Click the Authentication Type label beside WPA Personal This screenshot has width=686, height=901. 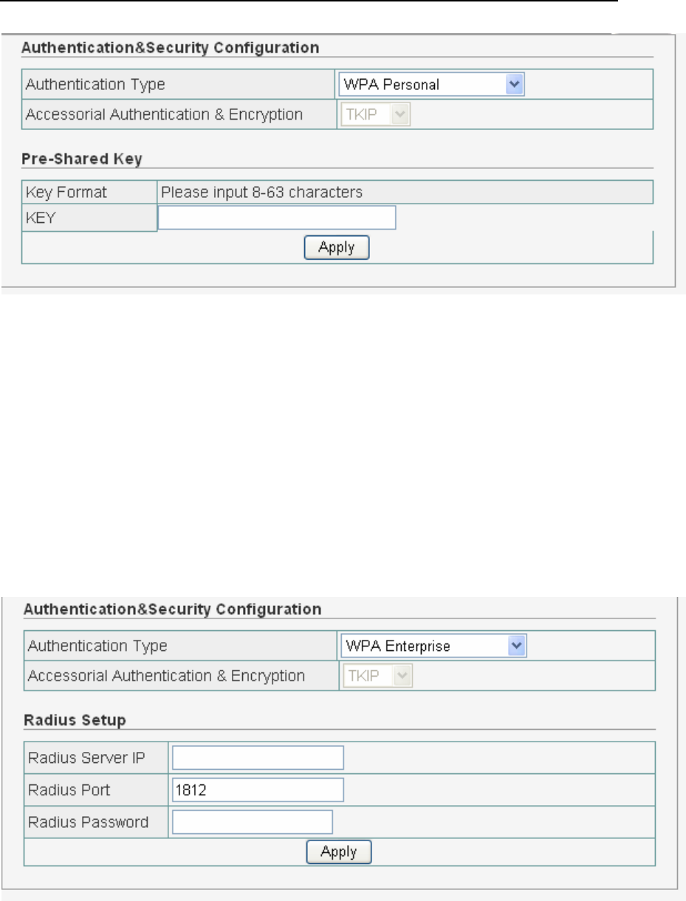tap(95, 84)
